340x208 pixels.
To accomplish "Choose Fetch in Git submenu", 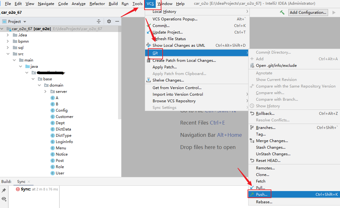I will (x=294, y=181).
